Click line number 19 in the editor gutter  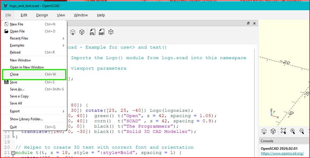pyautogui.click(x=7, y=142)
